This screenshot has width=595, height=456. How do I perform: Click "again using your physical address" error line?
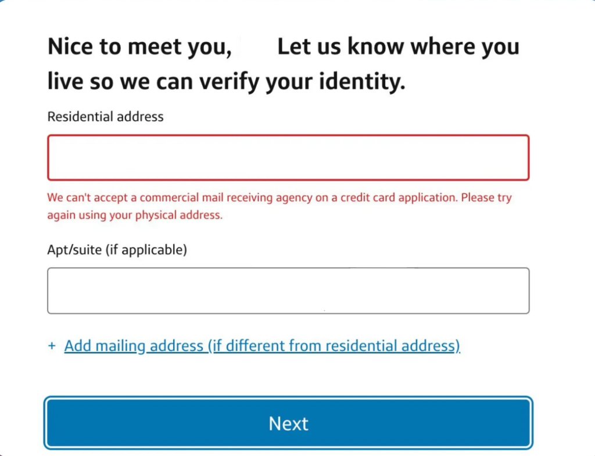pos(135,215)
